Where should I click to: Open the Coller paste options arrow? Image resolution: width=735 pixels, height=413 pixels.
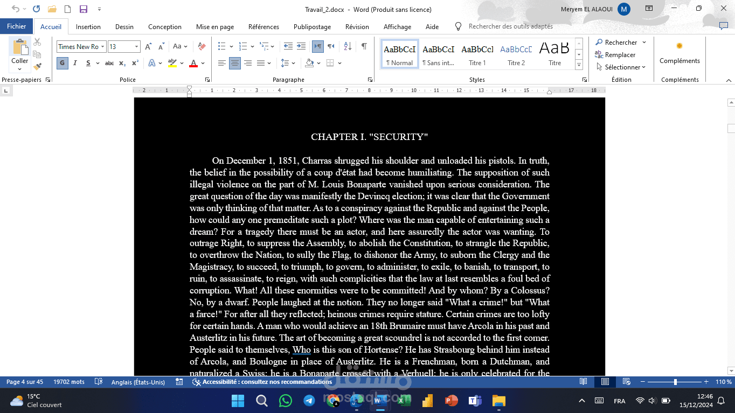point(20,69)
